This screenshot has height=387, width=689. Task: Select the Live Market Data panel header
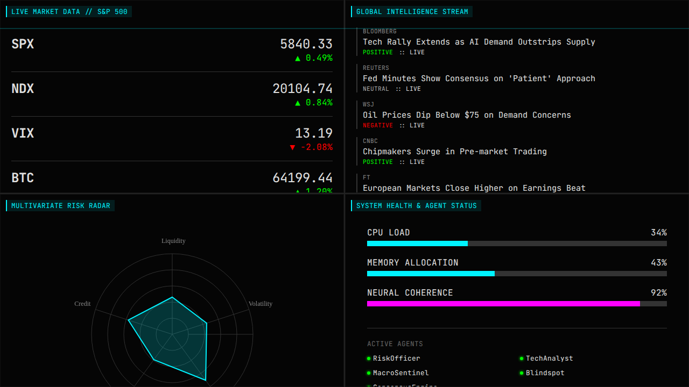tap(69, 12)
